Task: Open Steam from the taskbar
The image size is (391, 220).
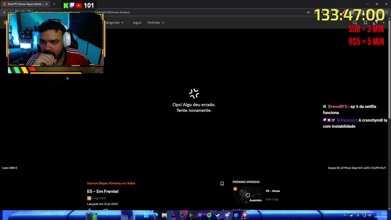Action: point(218,215)
